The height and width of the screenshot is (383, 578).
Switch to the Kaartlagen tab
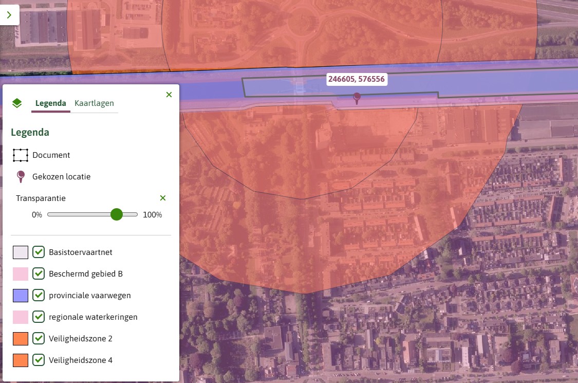click(x=94, y=103)
